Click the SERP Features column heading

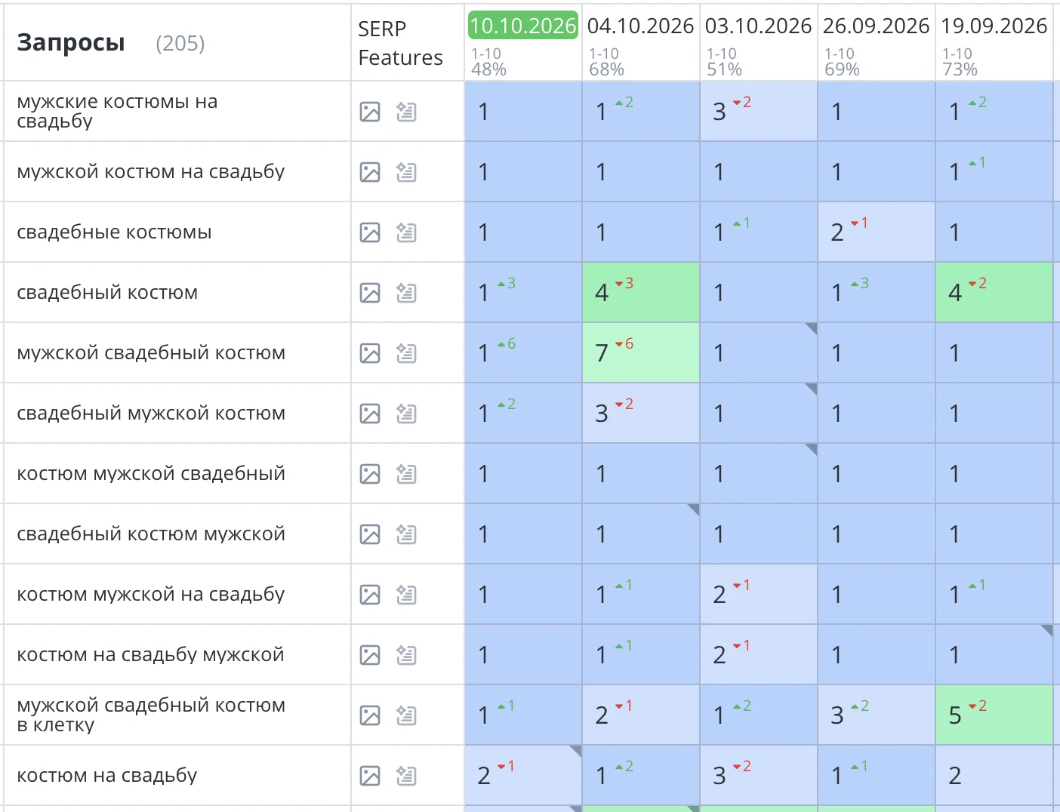click(x=400, y=43)
